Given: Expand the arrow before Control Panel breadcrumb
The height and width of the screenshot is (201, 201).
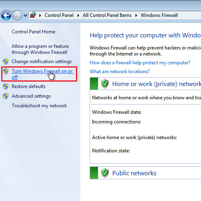Looking at the screenshot, I should [x=40, y=15].
